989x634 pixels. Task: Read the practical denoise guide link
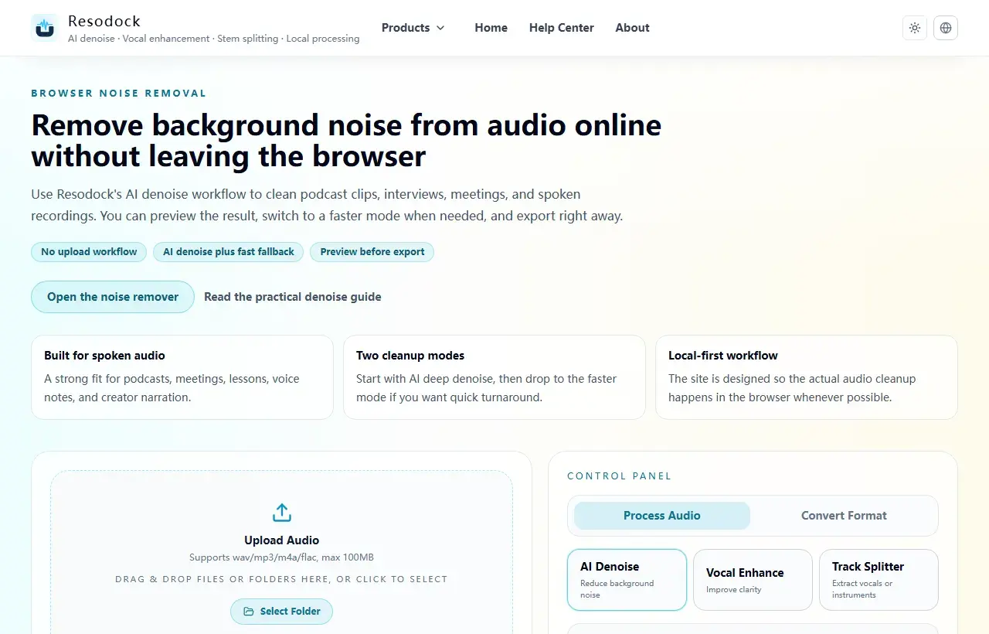click(x=293, y=297)
